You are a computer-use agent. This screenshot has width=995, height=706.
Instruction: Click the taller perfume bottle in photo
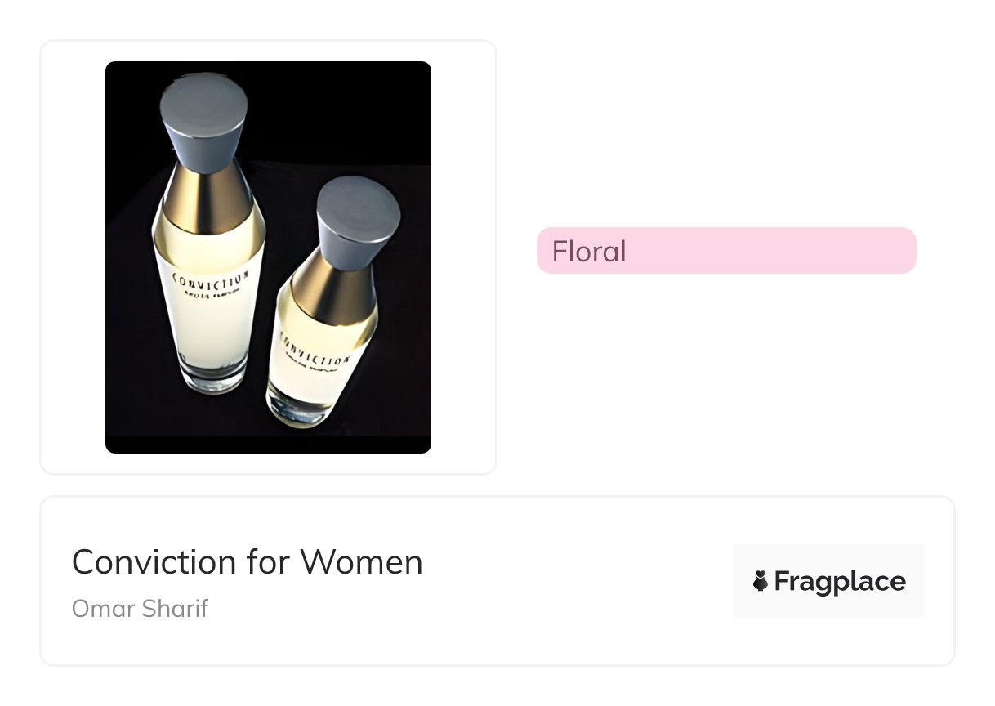pyautogui.click(x=208, y=311)
